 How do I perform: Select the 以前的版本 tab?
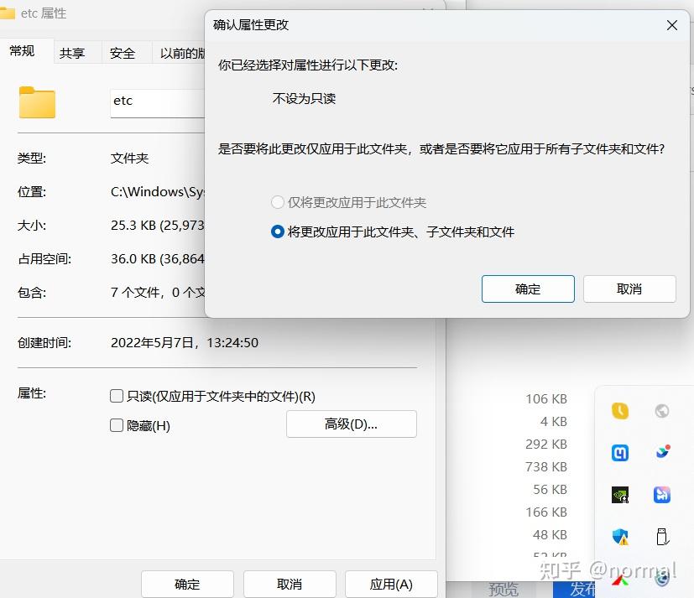183,52
